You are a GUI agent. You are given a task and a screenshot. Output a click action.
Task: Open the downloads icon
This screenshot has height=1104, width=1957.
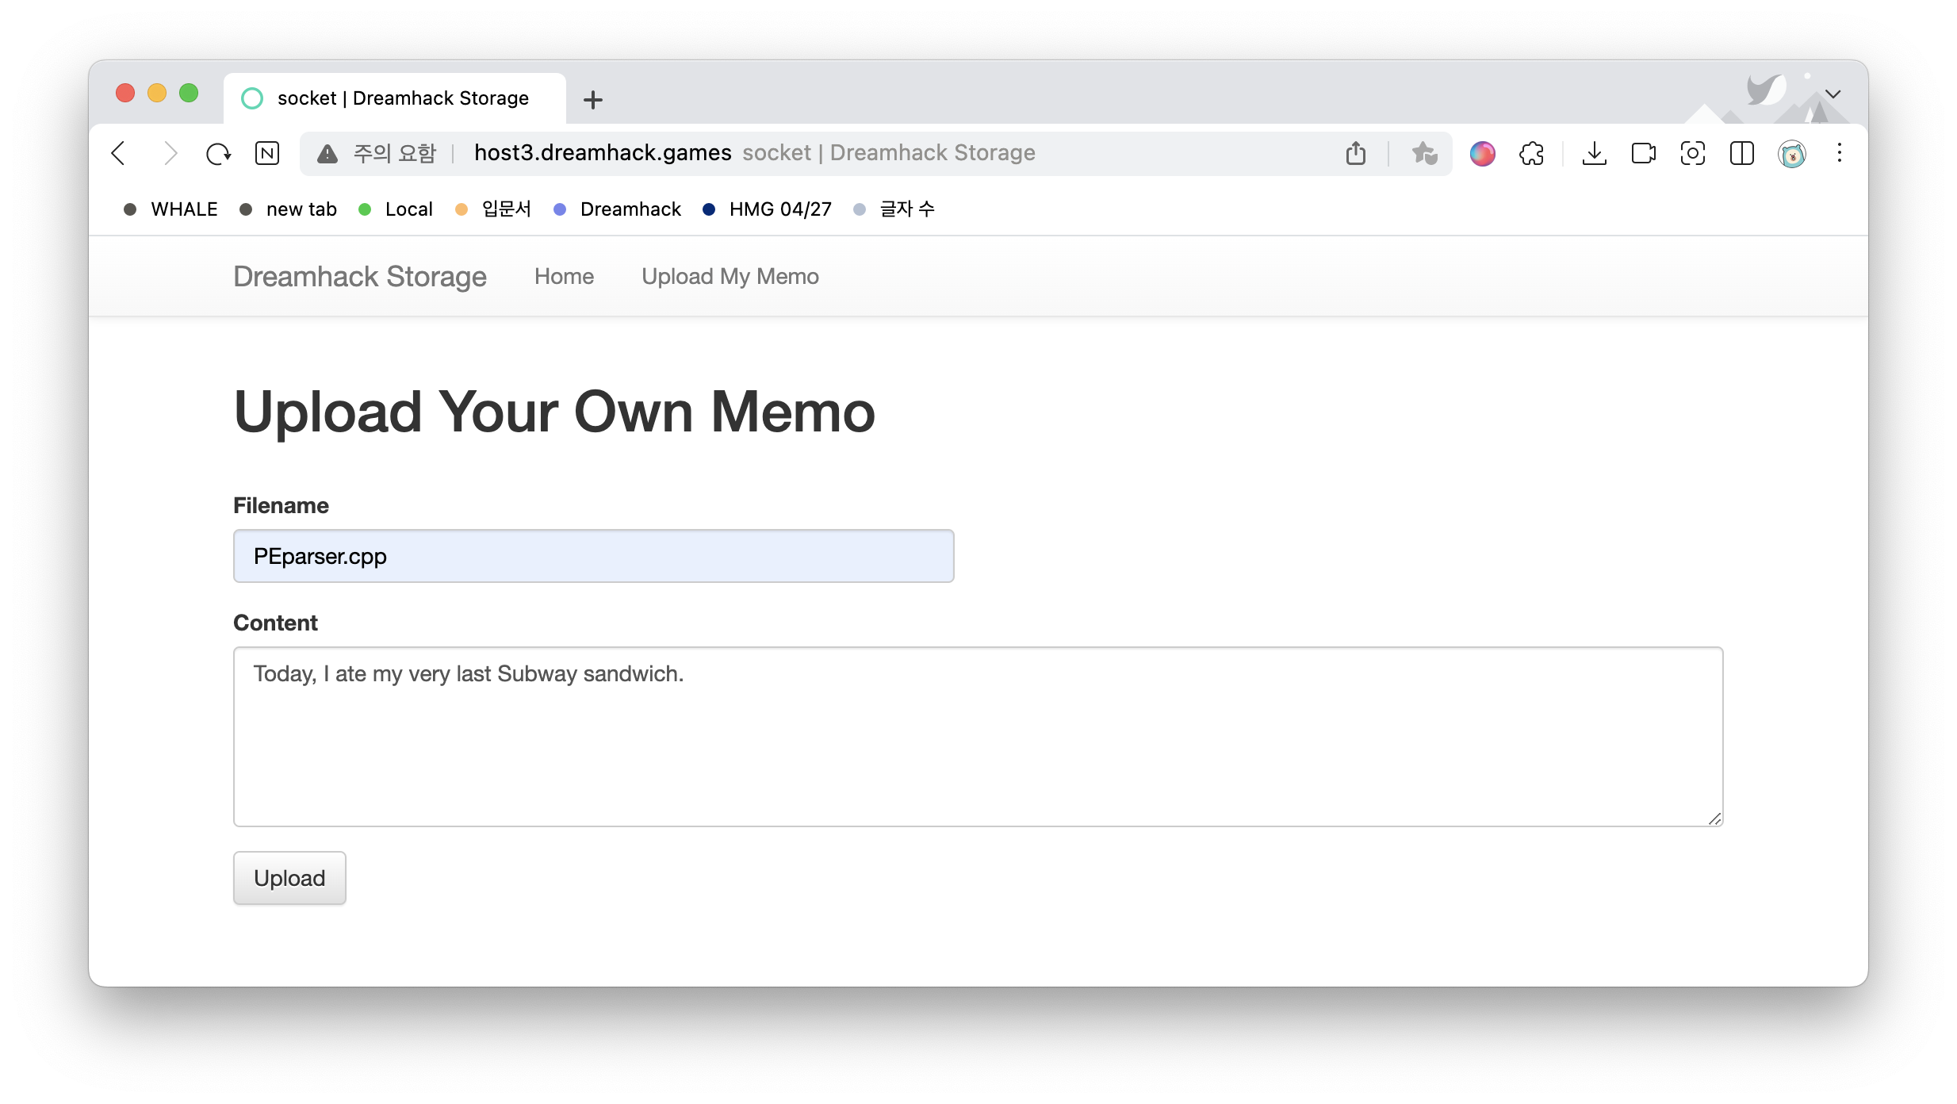[x=1594, y=153]
